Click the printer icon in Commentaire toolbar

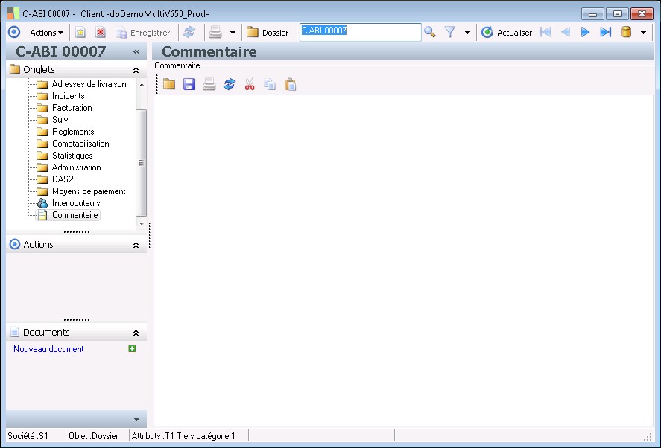pyautogui.click(x=209, y=84)
